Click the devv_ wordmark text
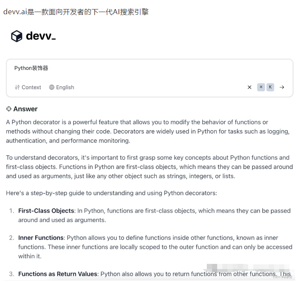The image size is (296, 282). pos(41,36)
